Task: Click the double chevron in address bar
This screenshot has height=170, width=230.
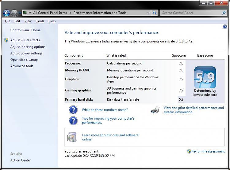Action: point(30,13)
